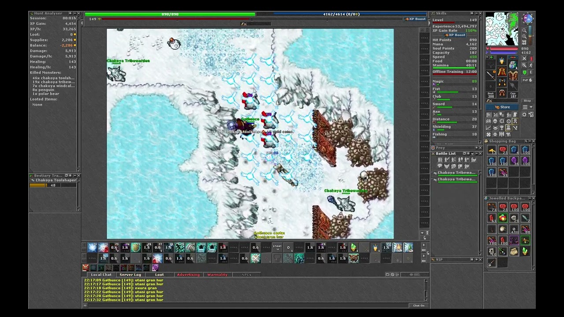This screenshot has width=564, height=317.
Task: Click the chat log scrollbar
Action: (426, 290)
